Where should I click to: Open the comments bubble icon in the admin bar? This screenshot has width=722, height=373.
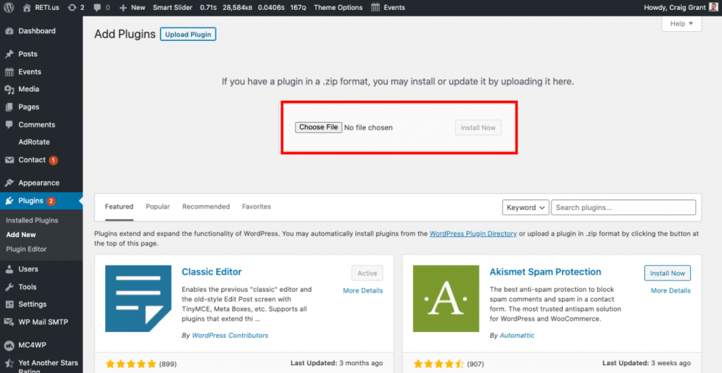click(97, 7)
